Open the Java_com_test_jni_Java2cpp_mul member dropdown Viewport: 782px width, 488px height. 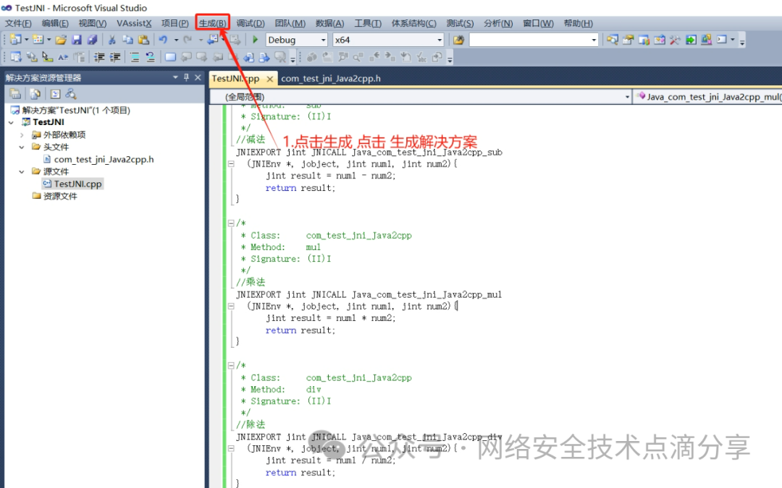[x=708, y=97]
